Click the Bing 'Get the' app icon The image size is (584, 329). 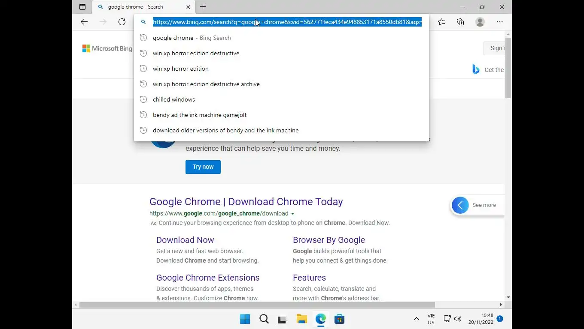[476, 69]
